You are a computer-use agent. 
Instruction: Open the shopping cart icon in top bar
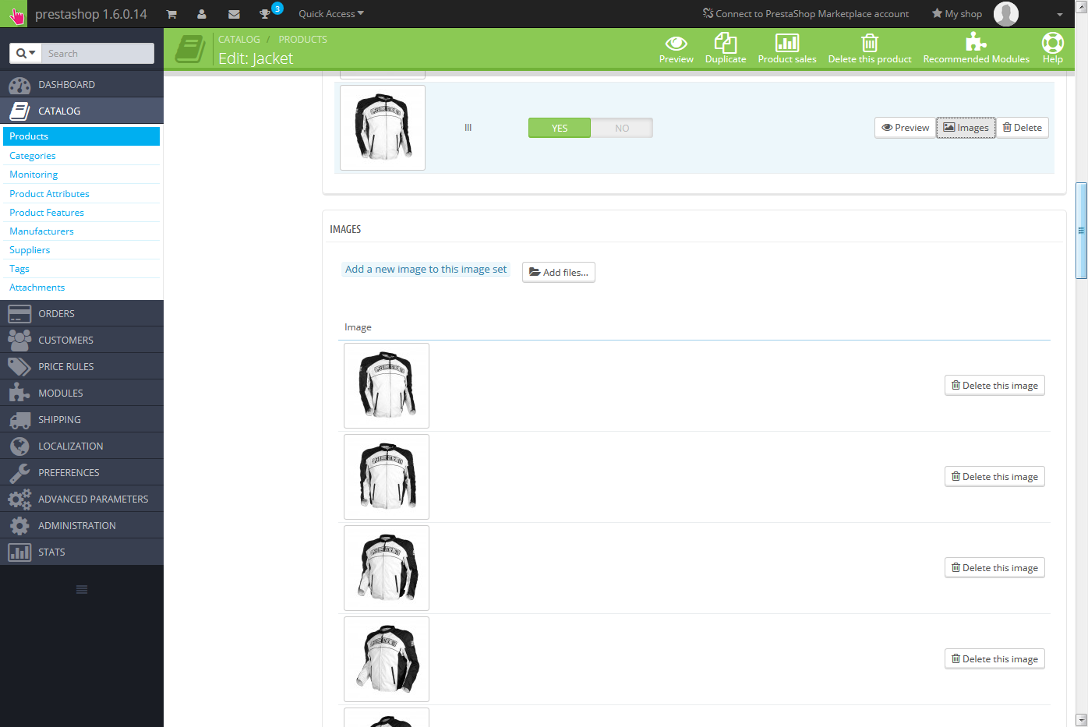coord(171,14)
